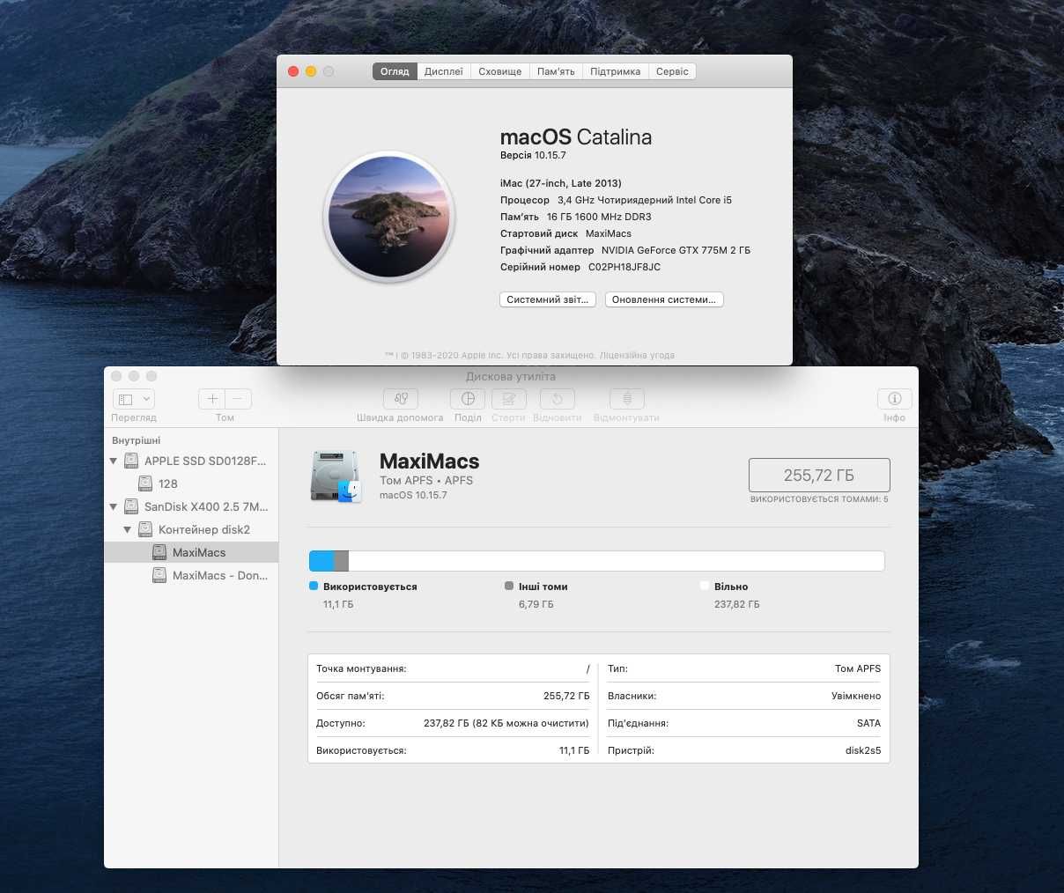Open the Info toolbar icon
This screenshot has width=1064, height=893.
pos(894,399)
